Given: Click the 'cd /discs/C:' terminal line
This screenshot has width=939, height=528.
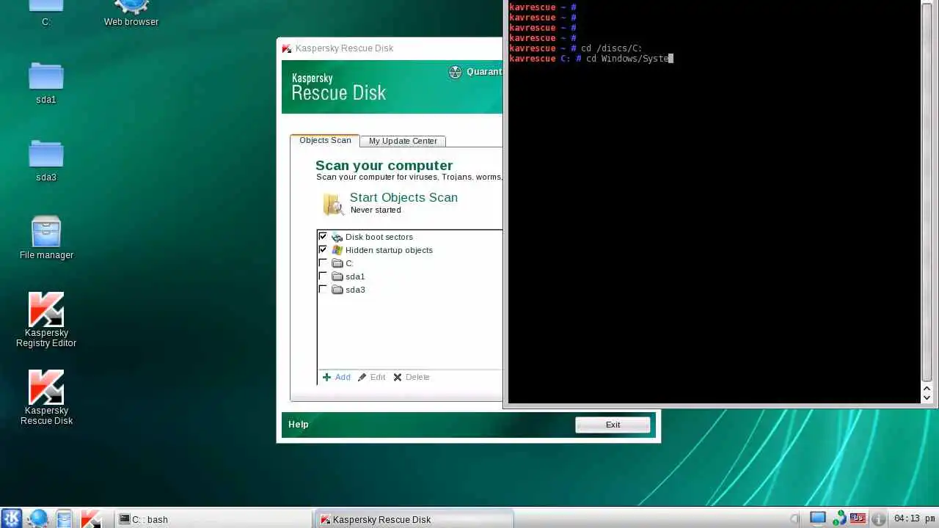Looking at the screenshot, I should click(576, 48).
